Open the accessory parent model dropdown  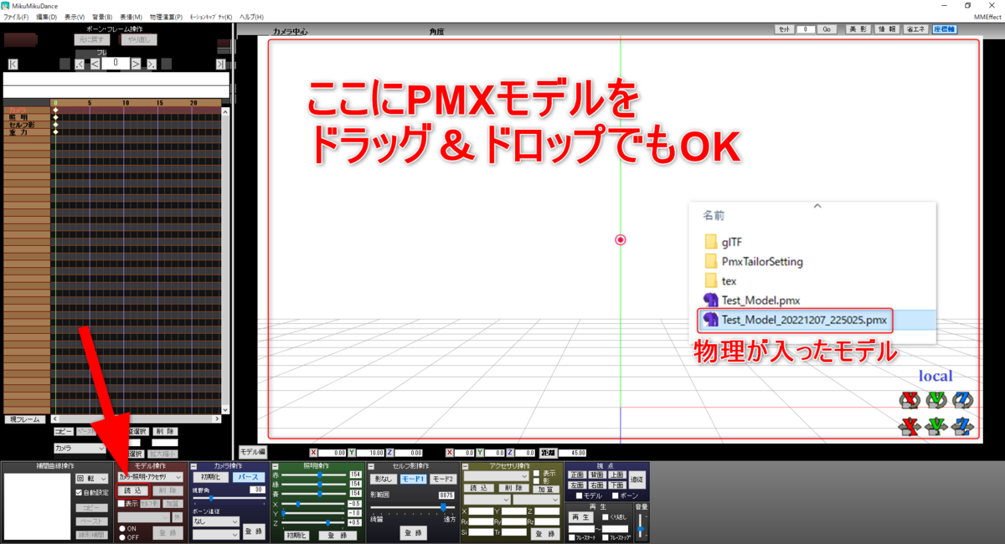point(487,499)
